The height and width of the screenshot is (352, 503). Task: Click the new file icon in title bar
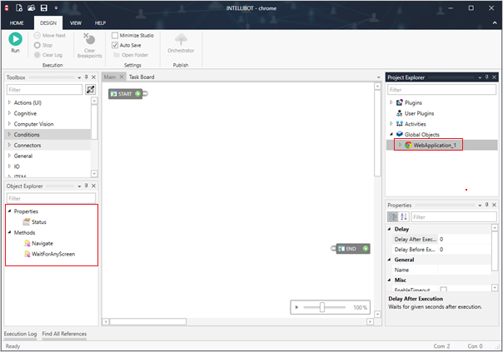pyautogui.click(x=19, y=8)
